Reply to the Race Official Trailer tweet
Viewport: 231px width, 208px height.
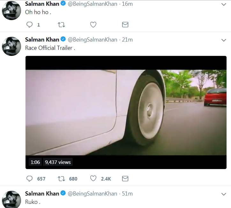click(x=30, y=179)
